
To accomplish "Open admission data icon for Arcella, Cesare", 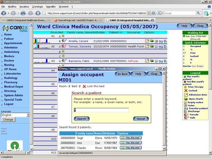I will coord(147,41).
